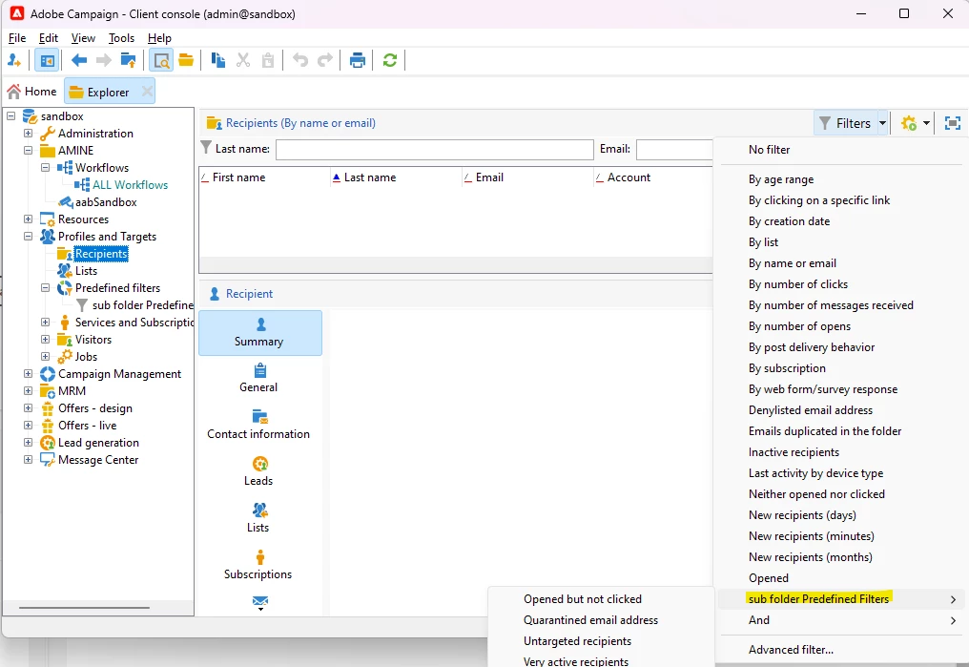Click the undo arrow icon
Viewport: 969px width, 667px height.
coord(300,60)
